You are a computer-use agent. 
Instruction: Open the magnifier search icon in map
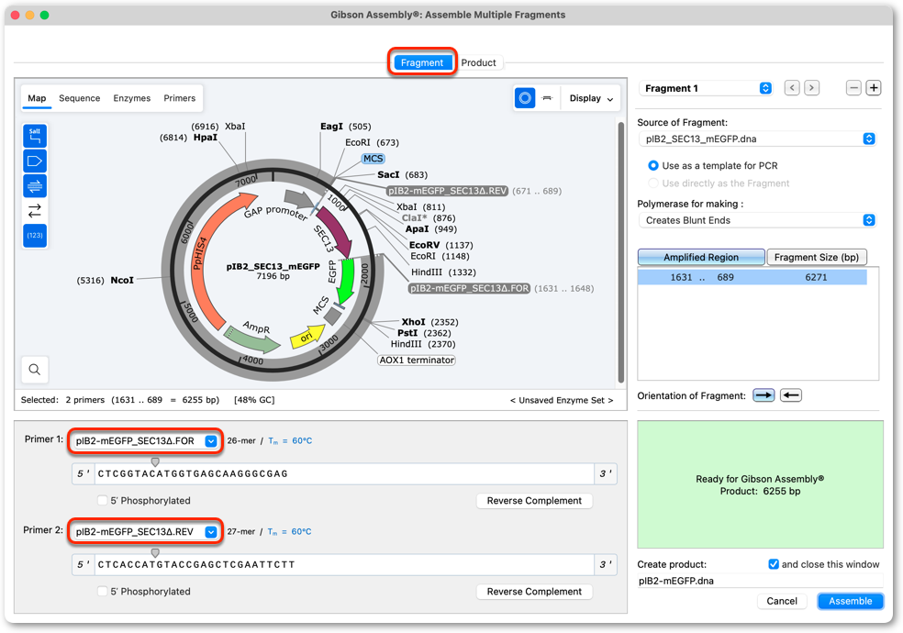coord(35,370)
